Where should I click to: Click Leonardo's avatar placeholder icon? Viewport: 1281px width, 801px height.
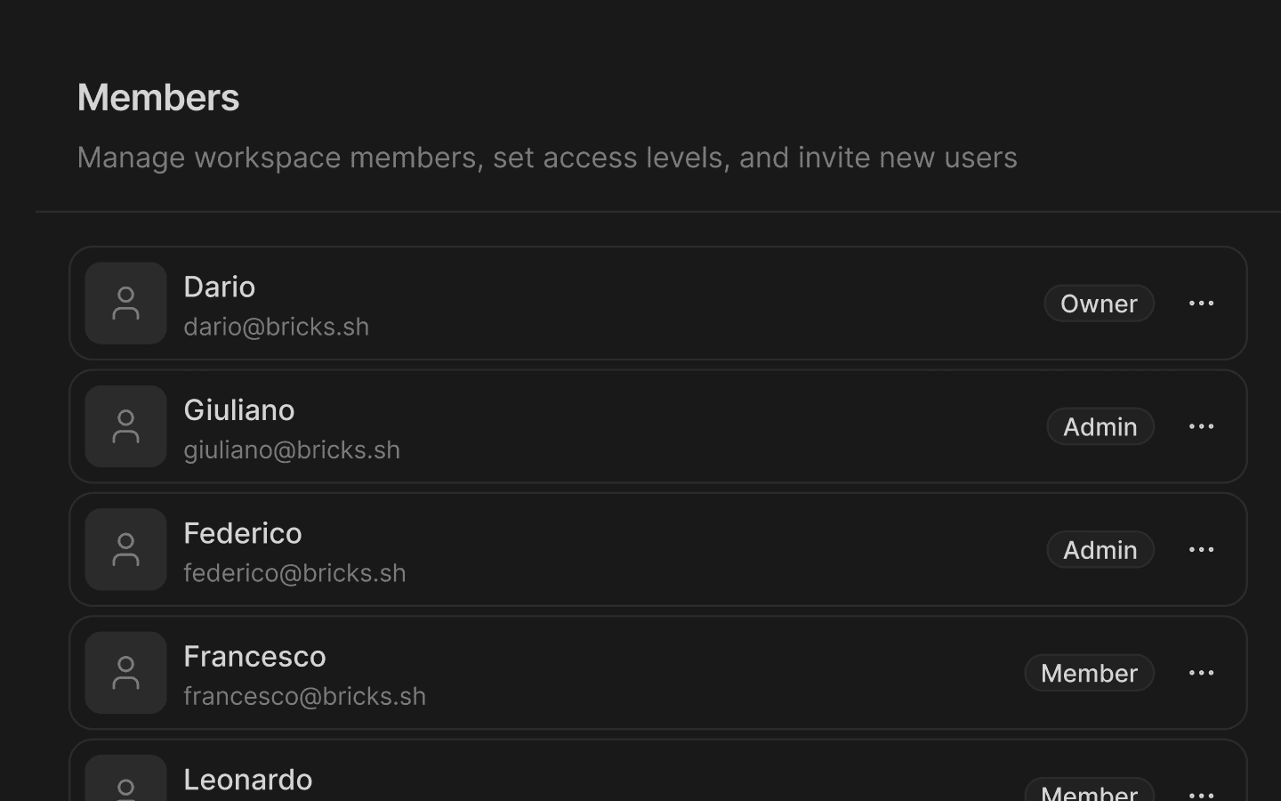(125, 783)
